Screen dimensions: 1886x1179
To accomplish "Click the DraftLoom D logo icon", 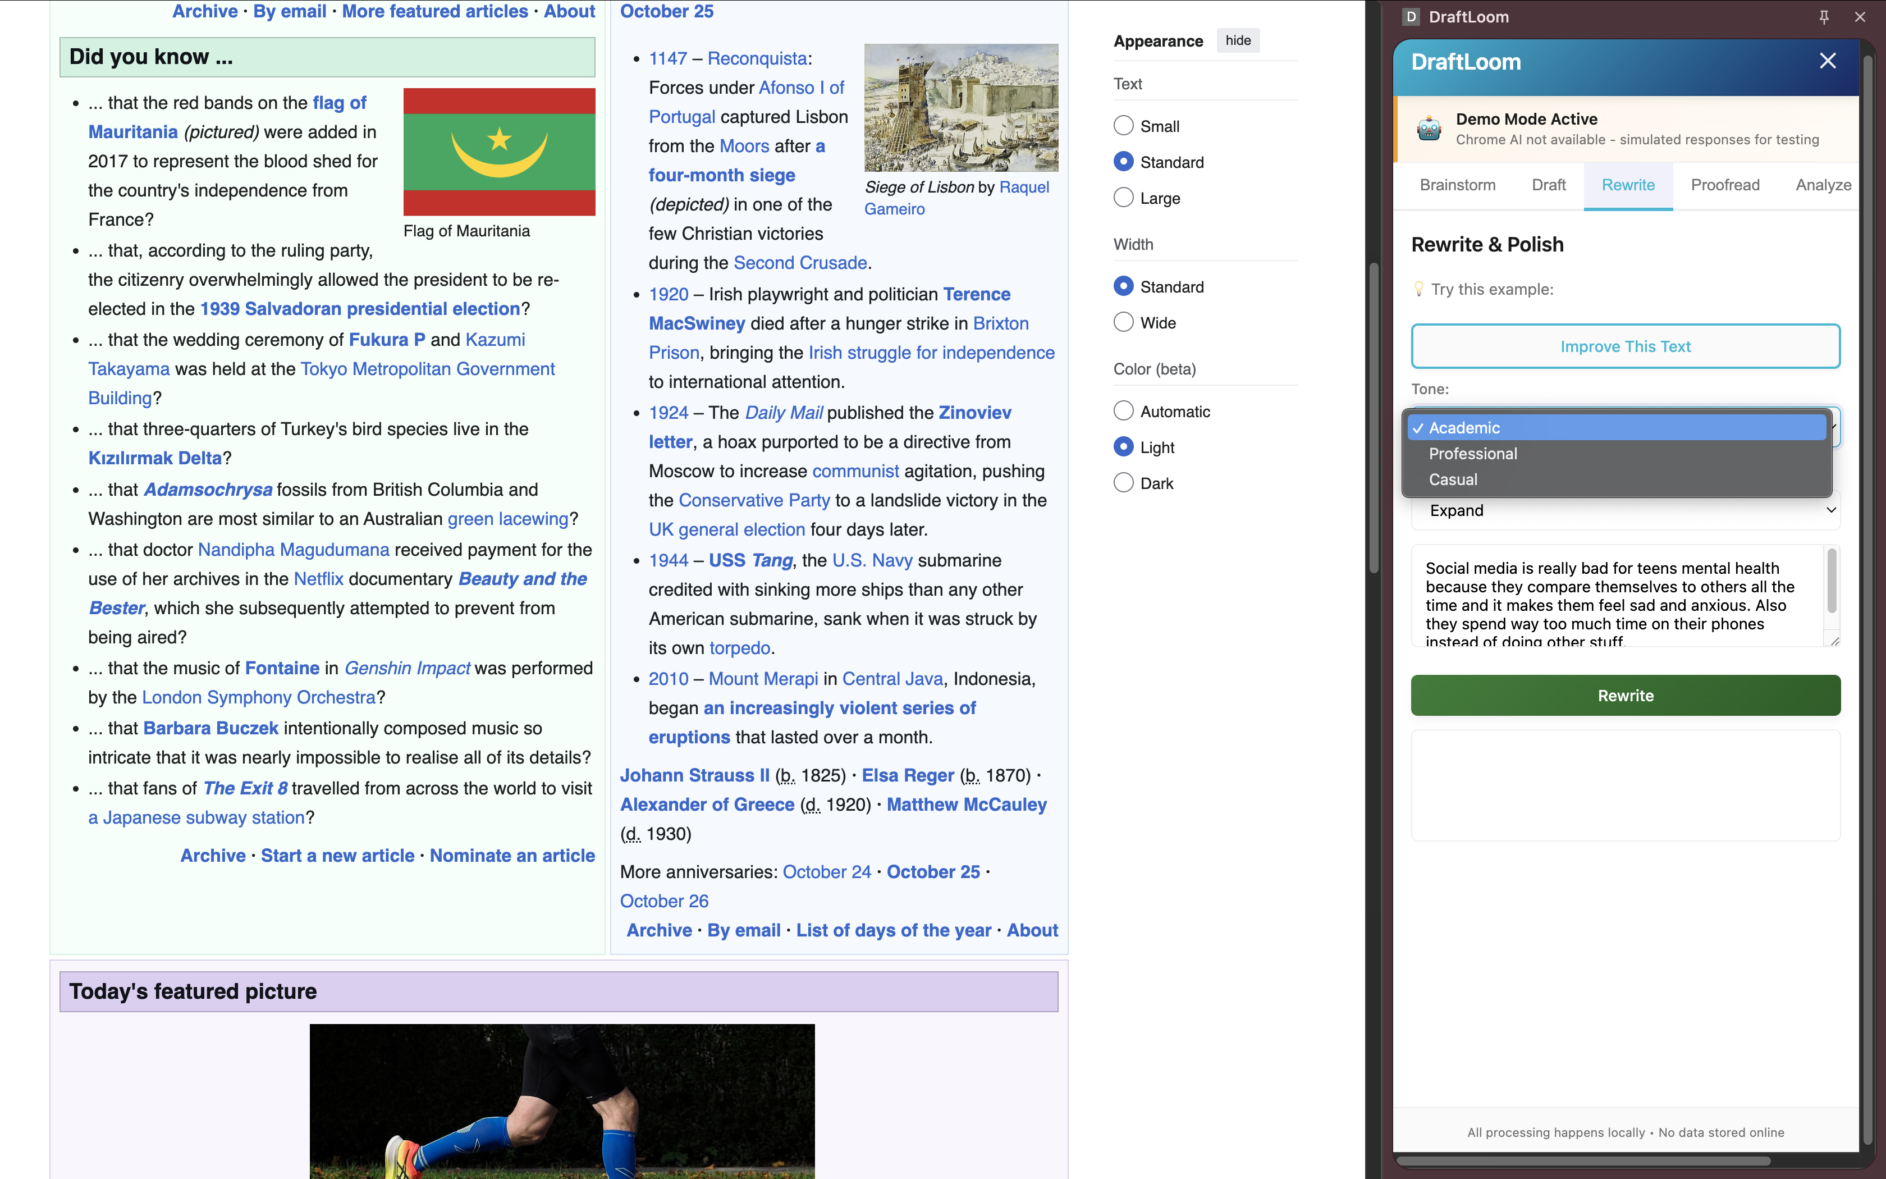I will (x=1411, y=16).
